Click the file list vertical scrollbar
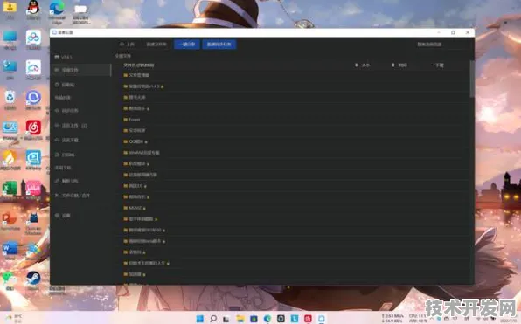 (x=472, y=79)
